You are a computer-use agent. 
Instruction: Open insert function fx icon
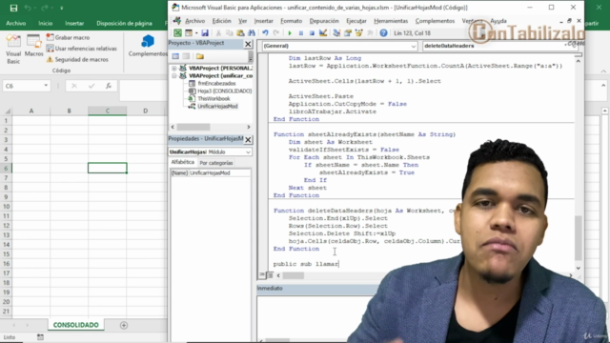(109, 86)
